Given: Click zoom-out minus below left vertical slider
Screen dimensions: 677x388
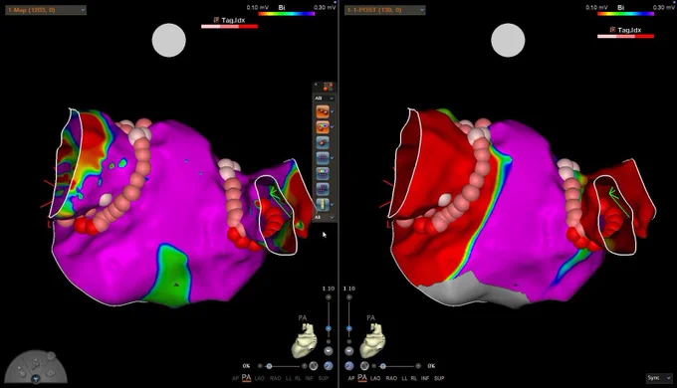Looking at the screenshot, I should coord(329,342).
